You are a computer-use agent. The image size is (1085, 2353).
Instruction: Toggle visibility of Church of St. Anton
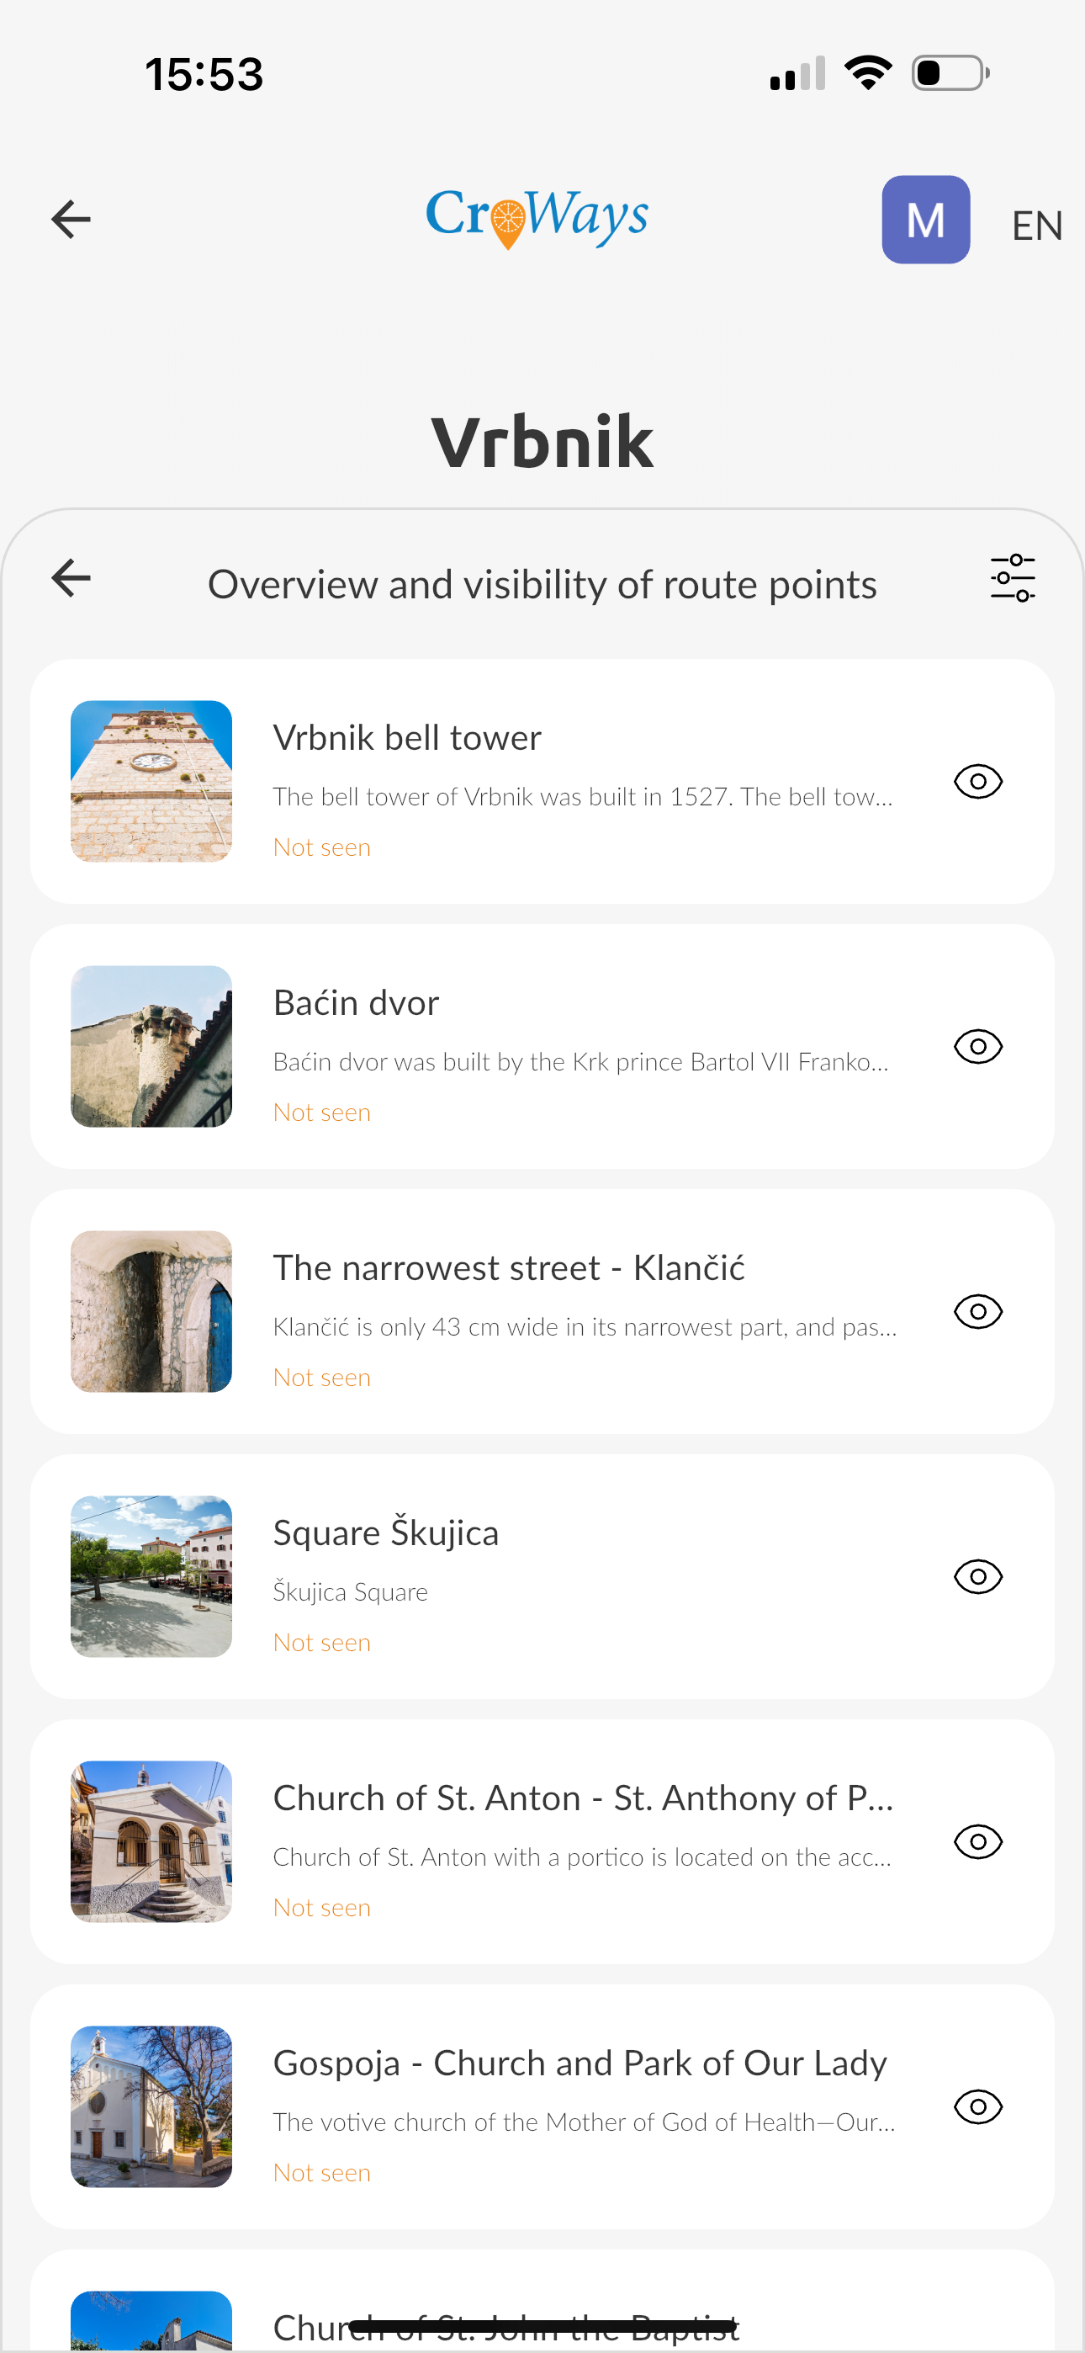click(977, 1841)
